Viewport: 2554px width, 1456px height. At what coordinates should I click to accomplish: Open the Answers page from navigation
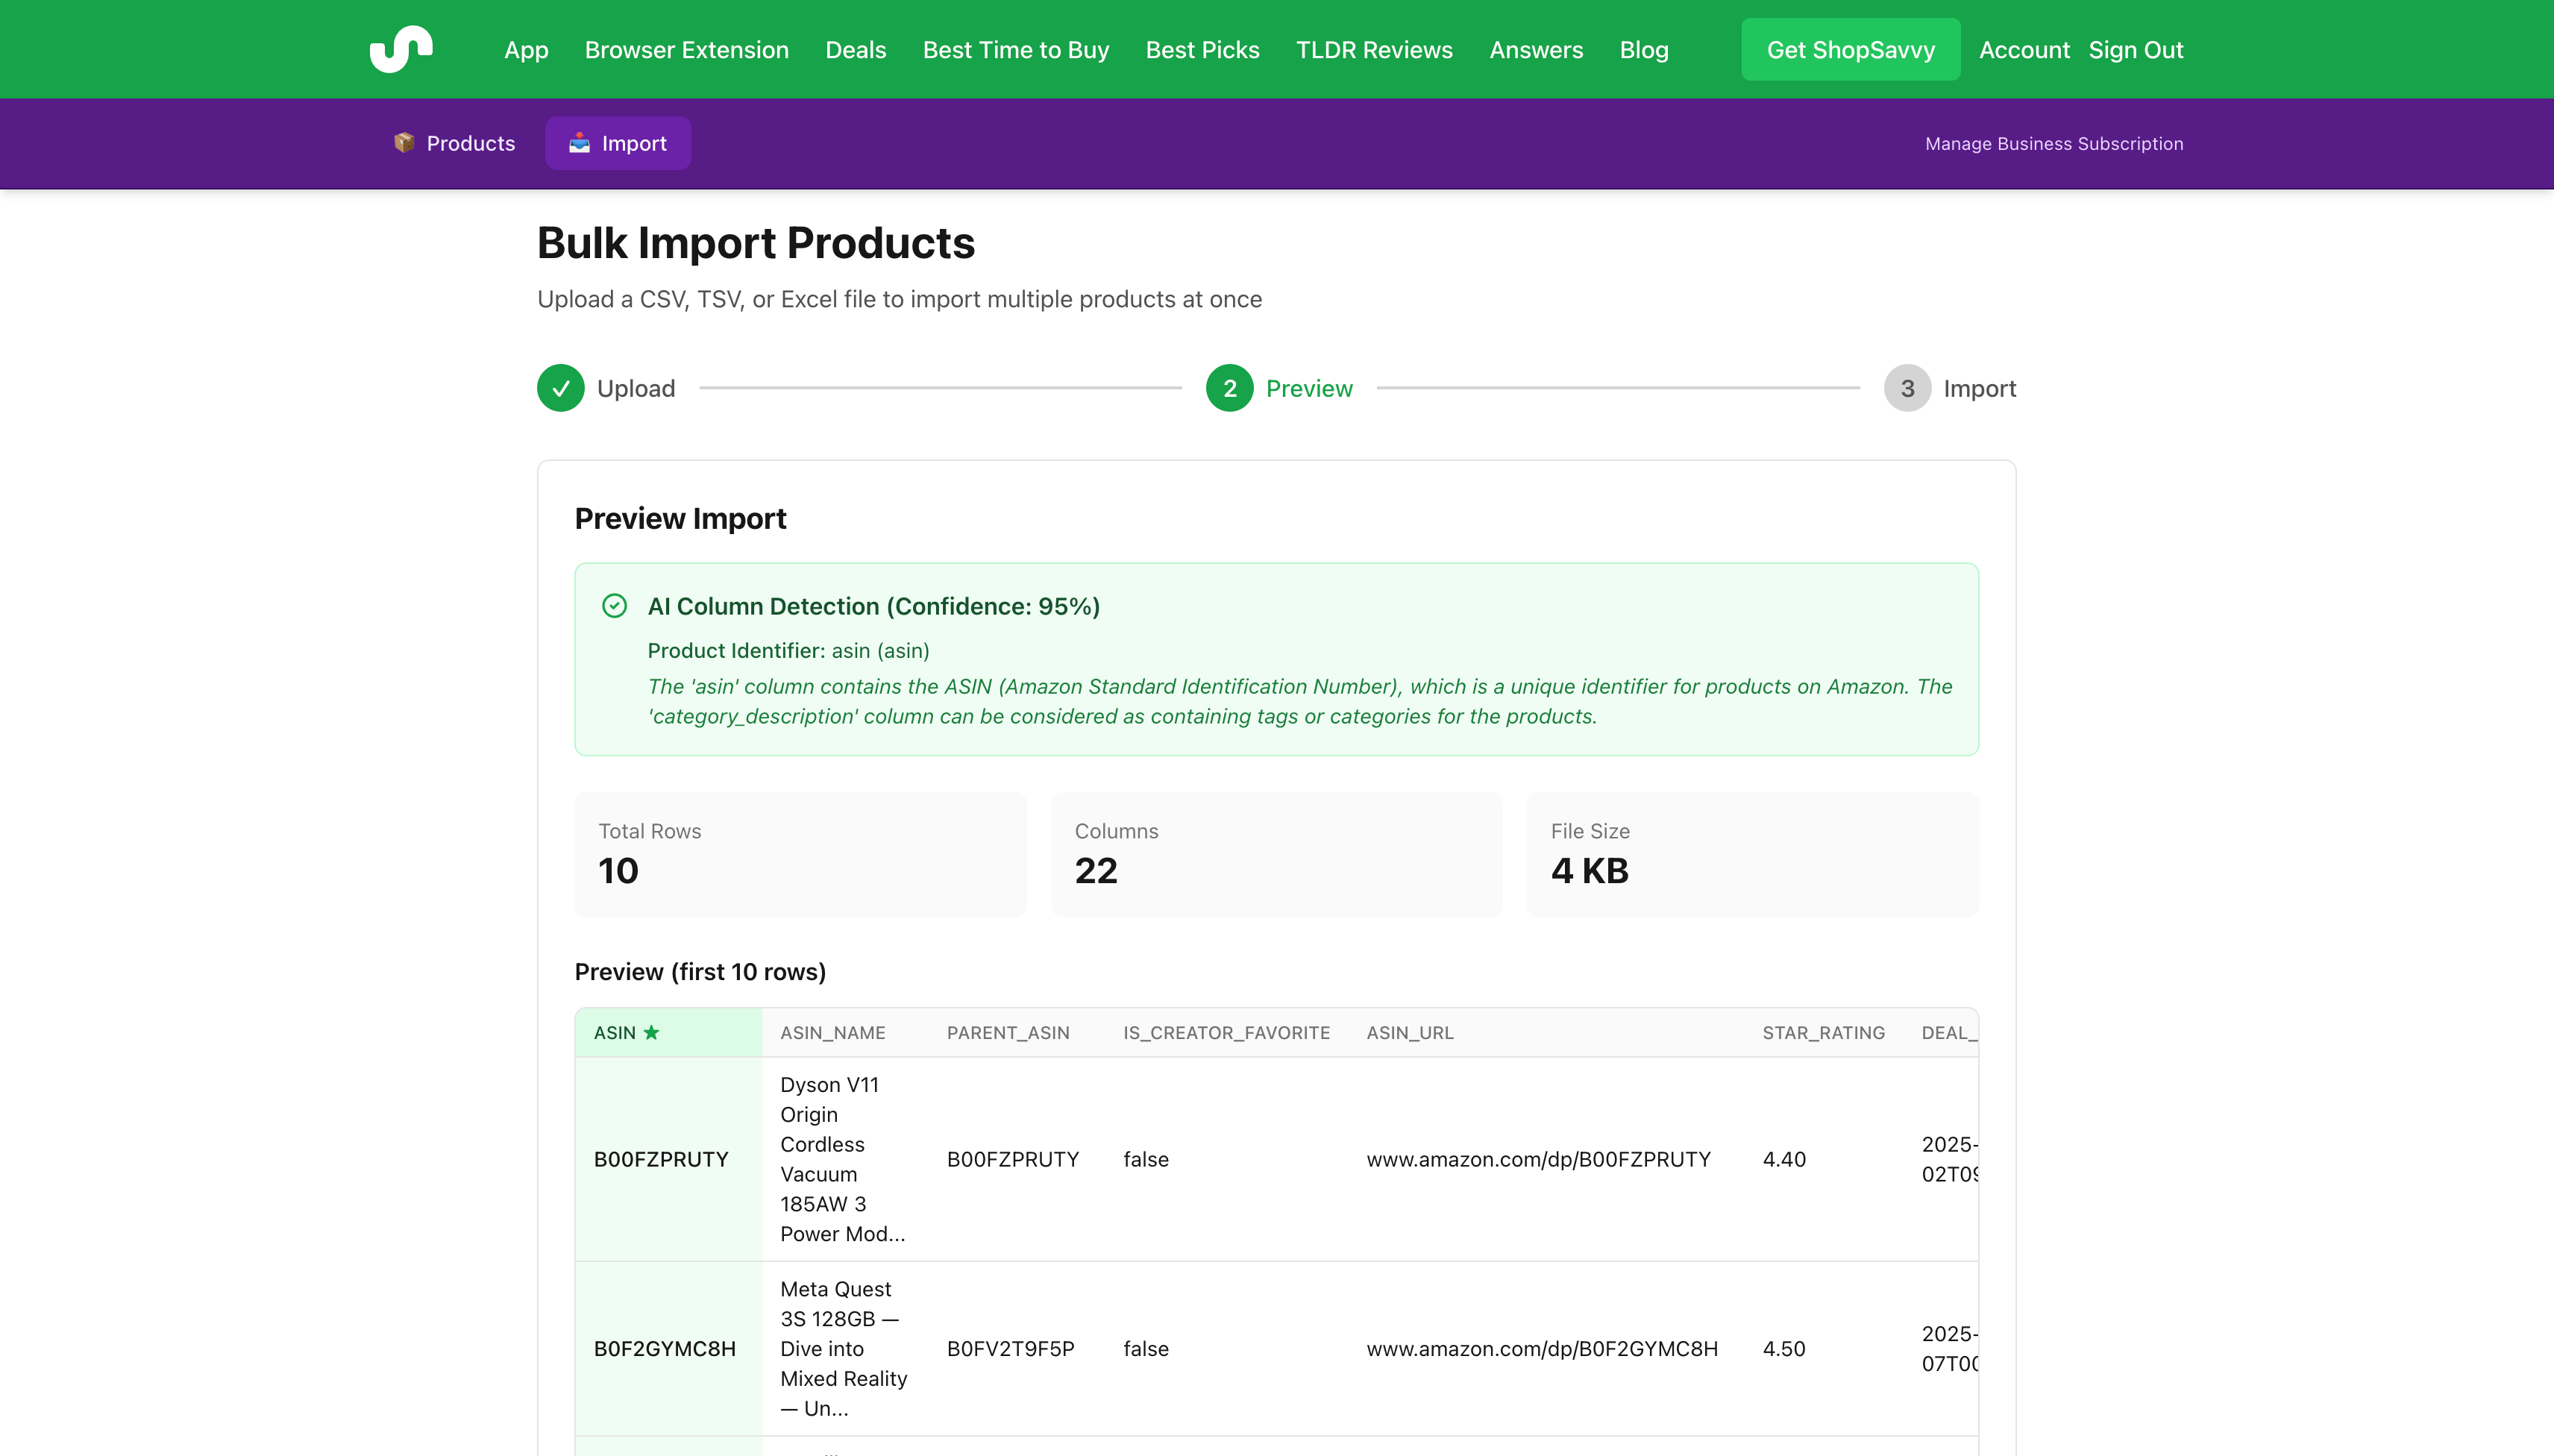[x=1535, y=49]
